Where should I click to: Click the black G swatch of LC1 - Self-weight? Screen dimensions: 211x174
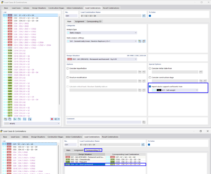click(x=159, y=90)
